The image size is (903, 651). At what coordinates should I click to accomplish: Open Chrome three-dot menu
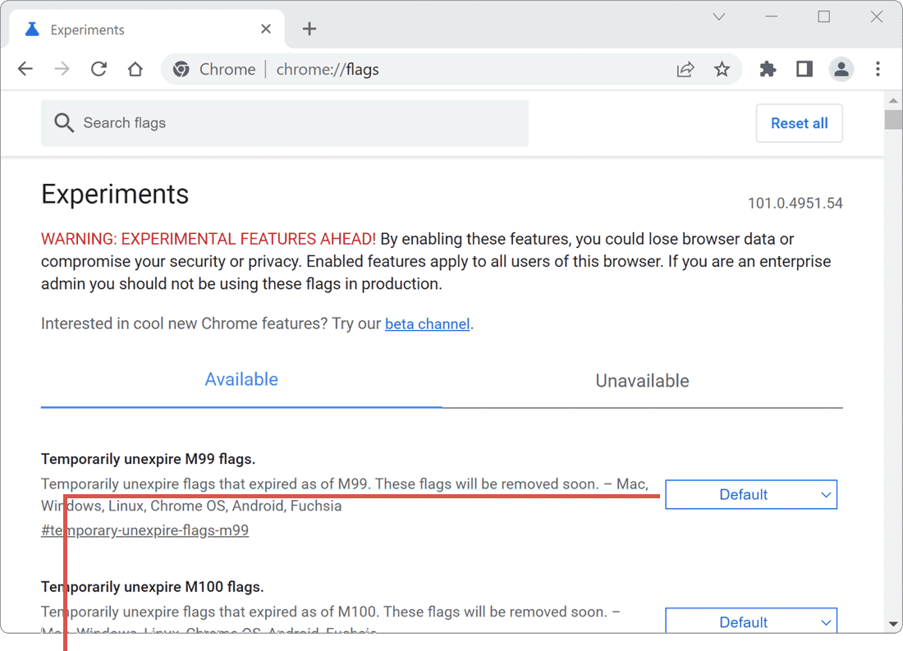pyautogui.click(x=878, y=69)
